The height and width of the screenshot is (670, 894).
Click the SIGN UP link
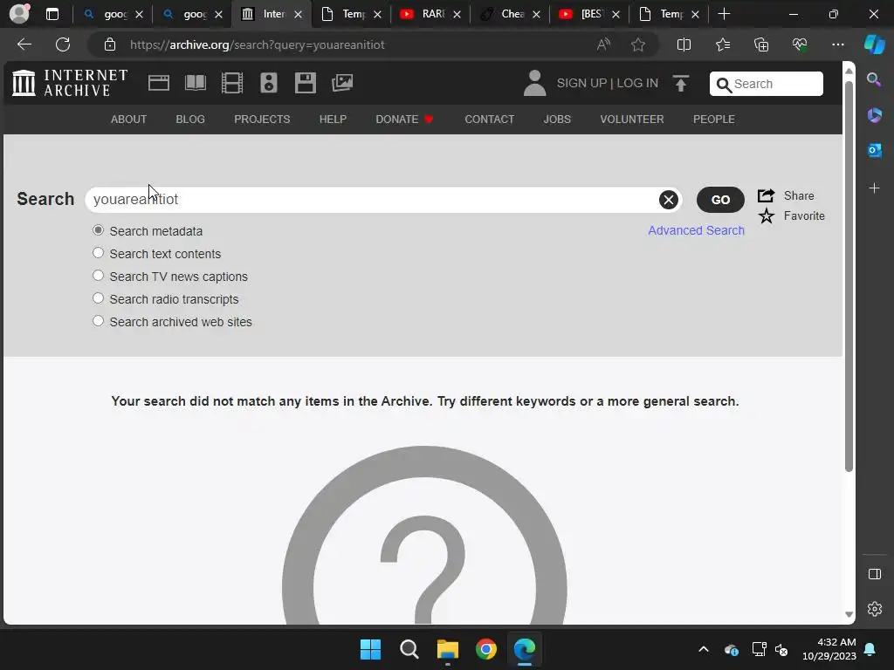581,83
